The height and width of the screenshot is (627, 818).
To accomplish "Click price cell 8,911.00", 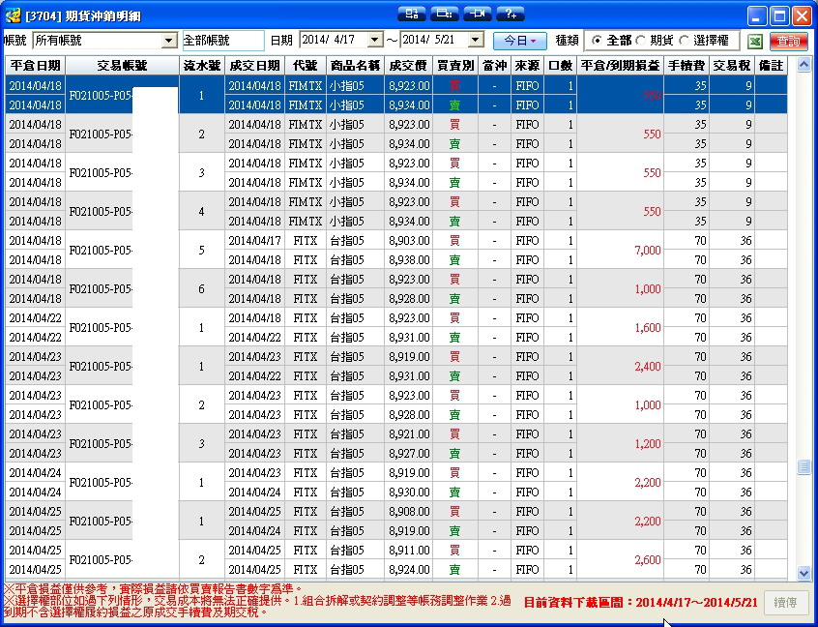I will click(x=408, y=551).
